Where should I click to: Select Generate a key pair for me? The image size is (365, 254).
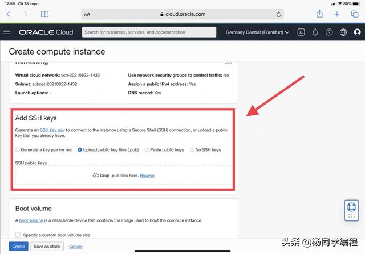tap(18, 150)
